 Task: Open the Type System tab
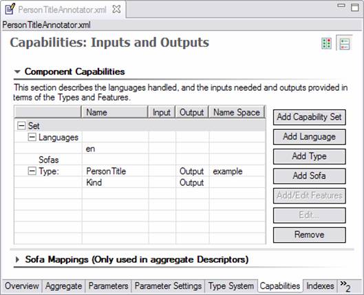pos(231,286)
